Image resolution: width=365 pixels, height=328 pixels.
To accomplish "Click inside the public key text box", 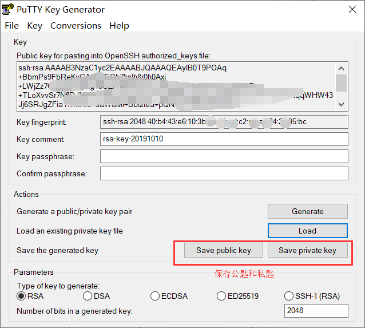I will coord(176,86).
